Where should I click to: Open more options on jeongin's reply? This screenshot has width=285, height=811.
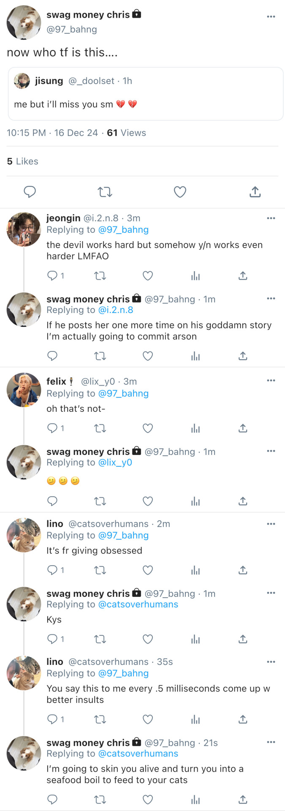(271, 218)
